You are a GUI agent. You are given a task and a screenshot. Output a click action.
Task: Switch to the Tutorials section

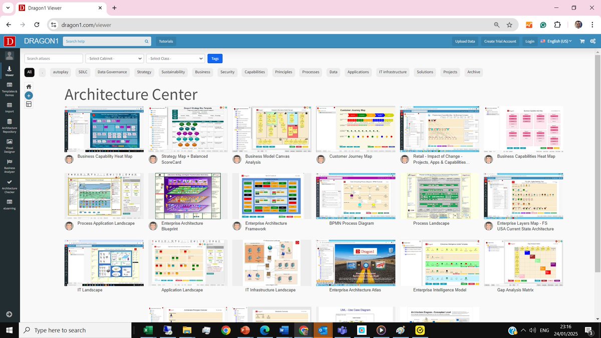165,41
